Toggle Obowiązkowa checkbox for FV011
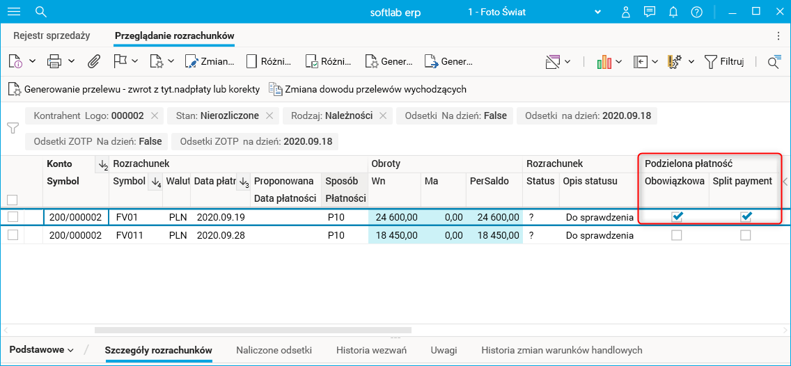The width and height of the screenshot is (791, 366). pyautogui.click(x=677, y=235)
